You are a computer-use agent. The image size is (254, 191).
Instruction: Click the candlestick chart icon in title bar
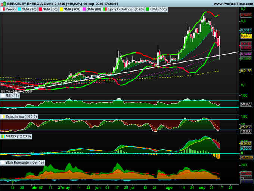click(3, 4)
